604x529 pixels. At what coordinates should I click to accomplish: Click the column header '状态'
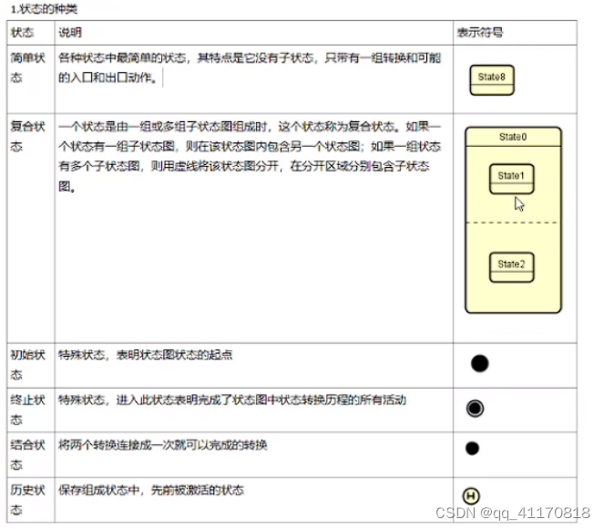pos(23,33)
